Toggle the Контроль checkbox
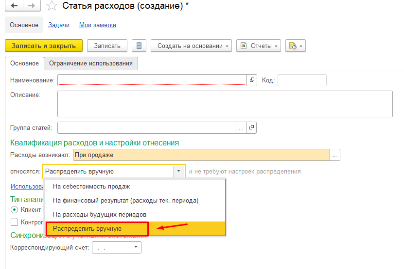This screenshot has width=404, height=269. [x=14, y=222]
